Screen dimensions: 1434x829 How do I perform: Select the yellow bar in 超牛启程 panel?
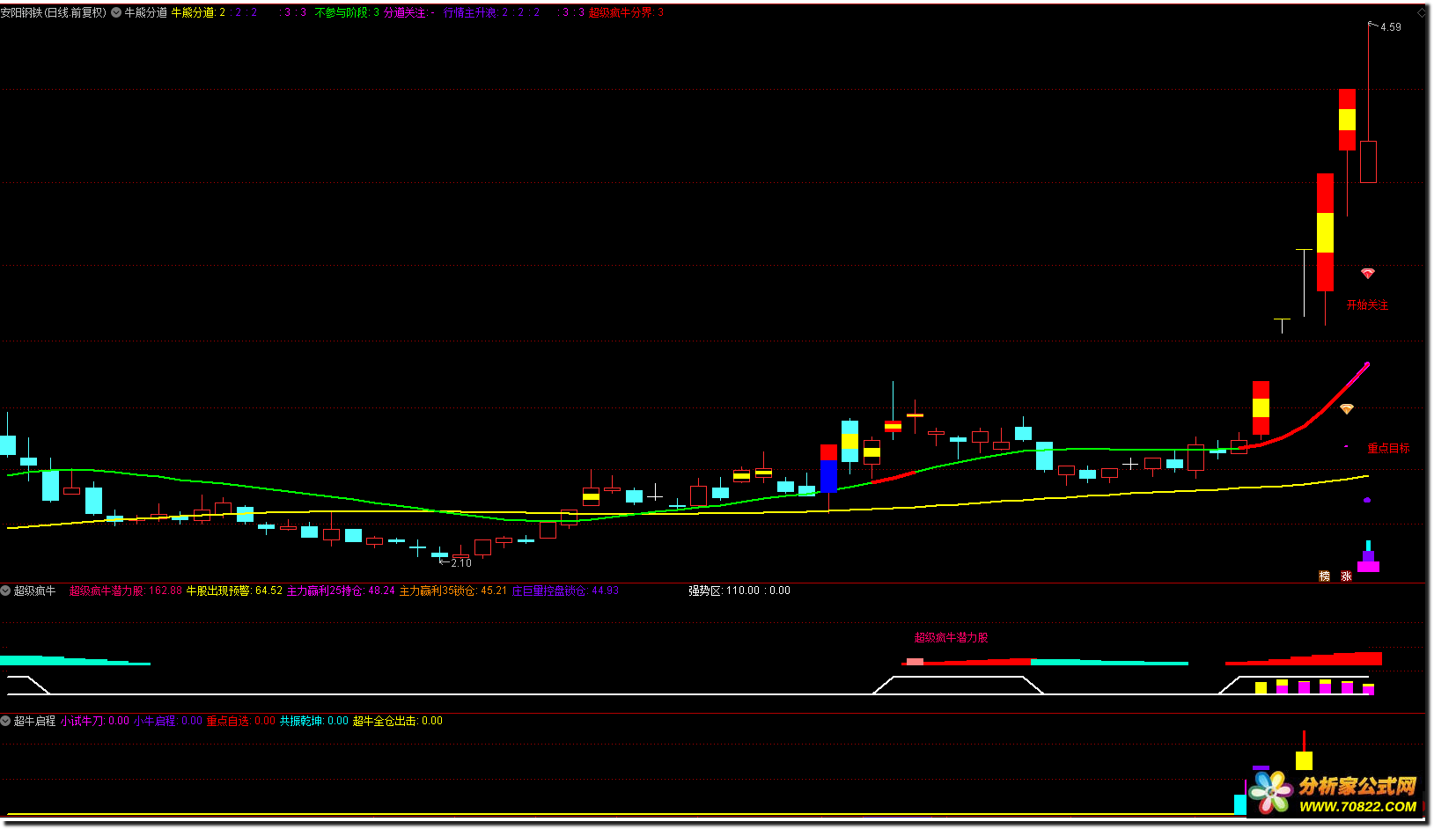[x=1304, y=760]
